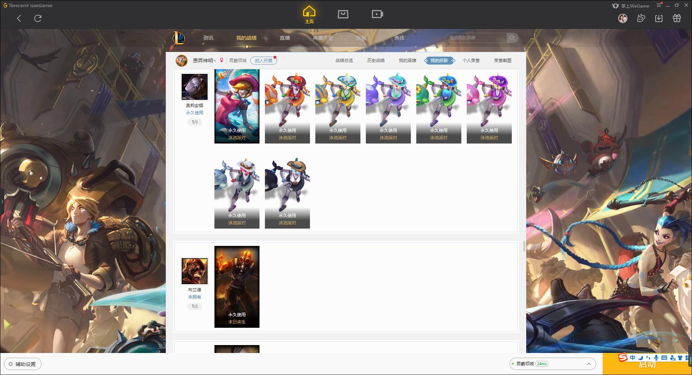
Task: Open the 个人荣誉 sub-tab
Action: click(x=471, y=61)
